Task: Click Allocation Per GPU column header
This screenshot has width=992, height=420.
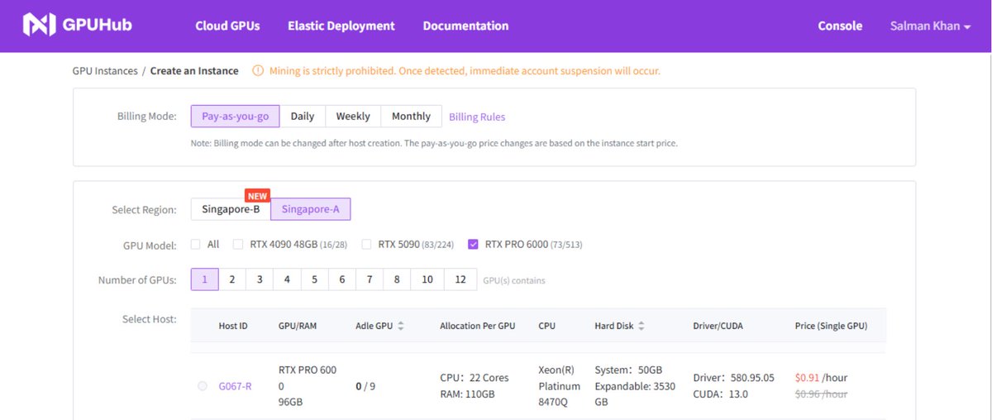Action: (478, 326)
